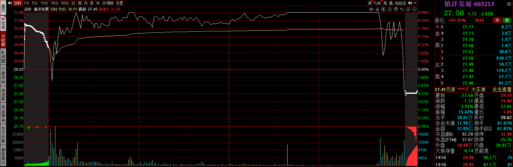This screenshot has width=513, height=167.
Task: Select buy level 2 price 27.49
Action: coord(468,64)
